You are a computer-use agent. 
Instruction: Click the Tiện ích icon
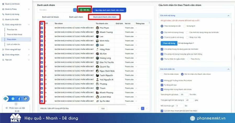[3, 60]
